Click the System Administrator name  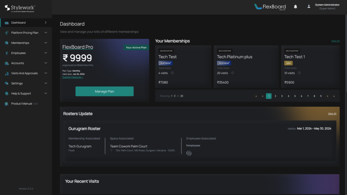(x=327, y=5)
